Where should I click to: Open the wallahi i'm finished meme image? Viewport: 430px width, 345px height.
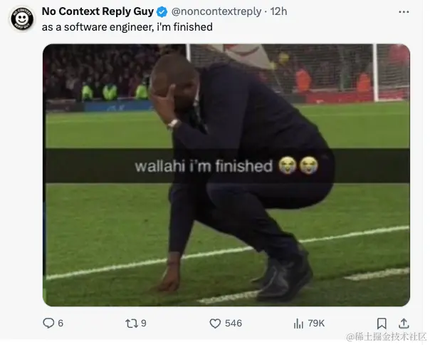pyautogui.click(x=226, y=175)
